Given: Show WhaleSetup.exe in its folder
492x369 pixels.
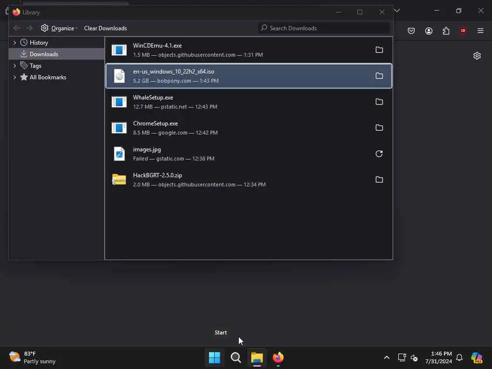Looking at the screenshot, I should tap(379, 102).
